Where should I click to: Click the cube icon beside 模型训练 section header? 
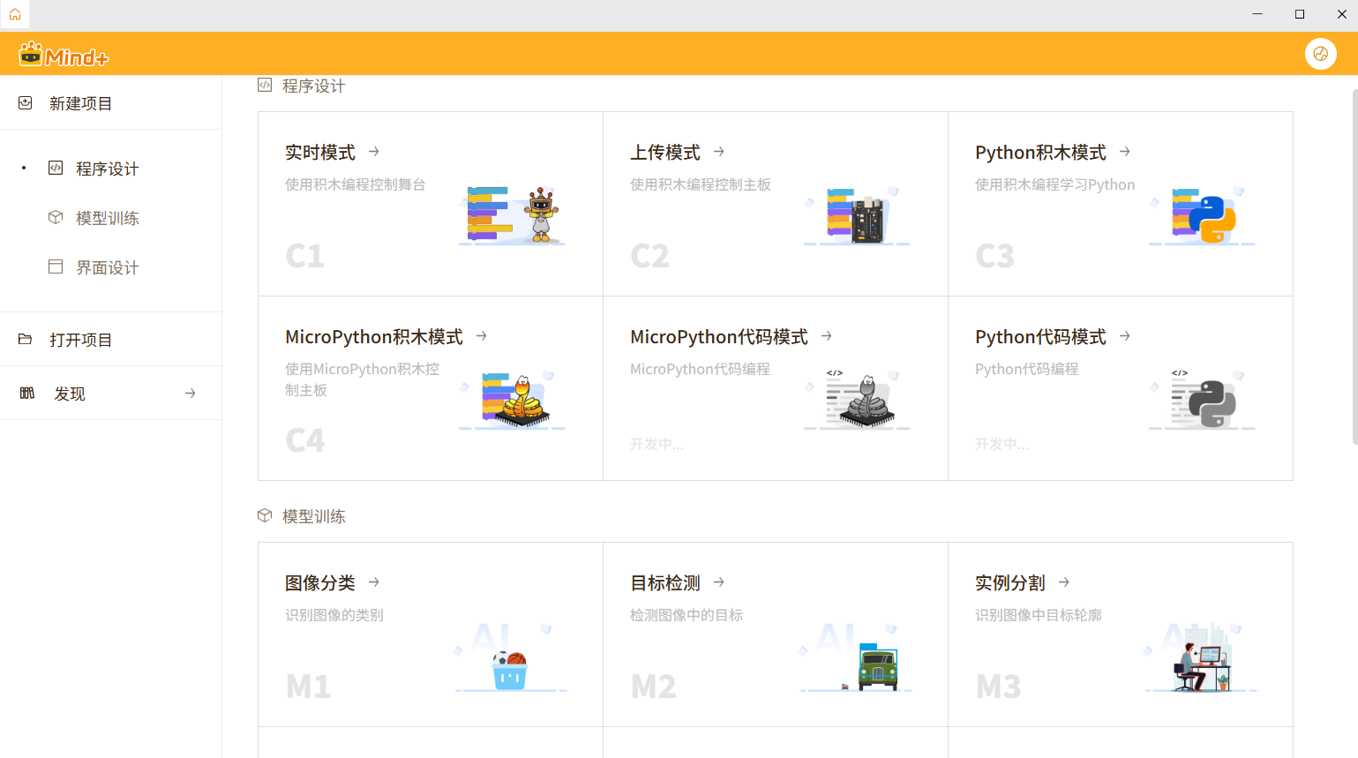pyautogui.click(x=265, y=515)
